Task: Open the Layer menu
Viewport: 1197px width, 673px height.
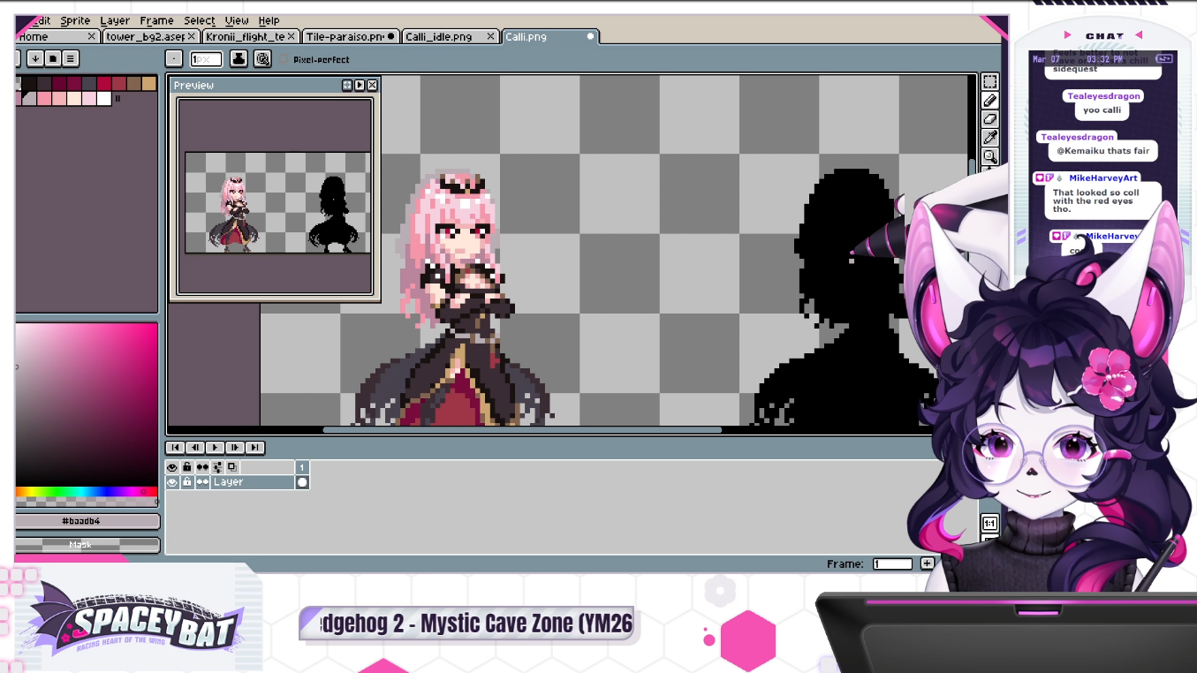Action: [115, 20]
